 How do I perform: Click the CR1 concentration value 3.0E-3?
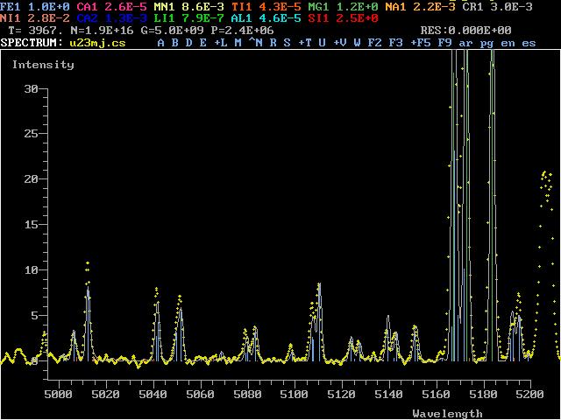point(512,6)
